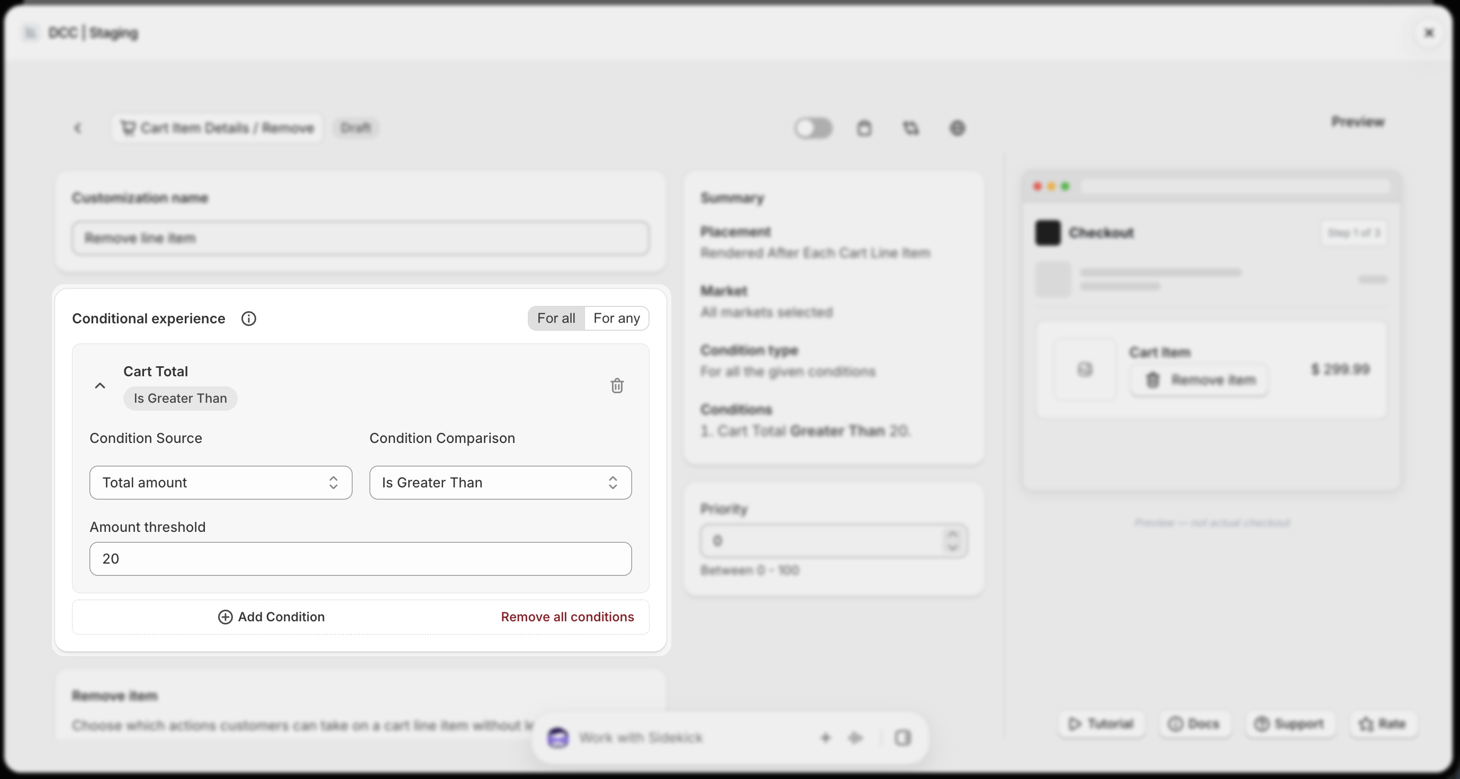
Task: Close the DCC Staging modal window
Action: pyautogui.click(x=1429, y=33)
